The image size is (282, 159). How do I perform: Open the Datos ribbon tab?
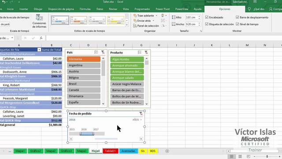(100, 9)
